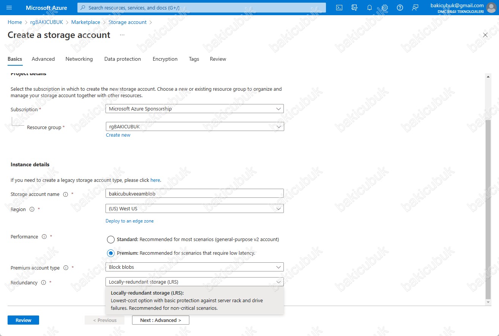
Task: Show info for Performance
Action: [44, 237]
